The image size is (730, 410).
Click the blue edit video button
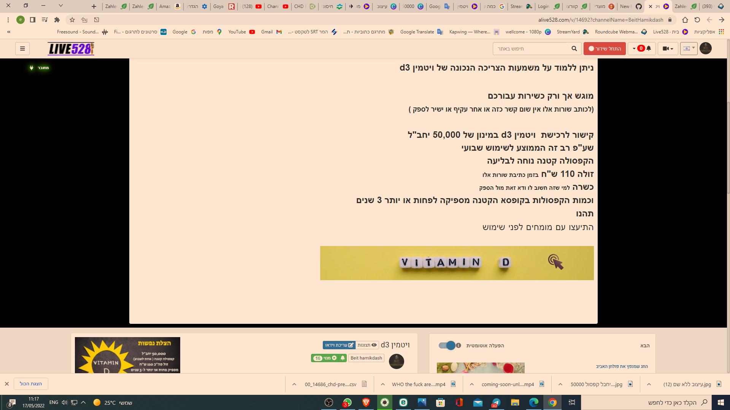click(x=339, y=345)
